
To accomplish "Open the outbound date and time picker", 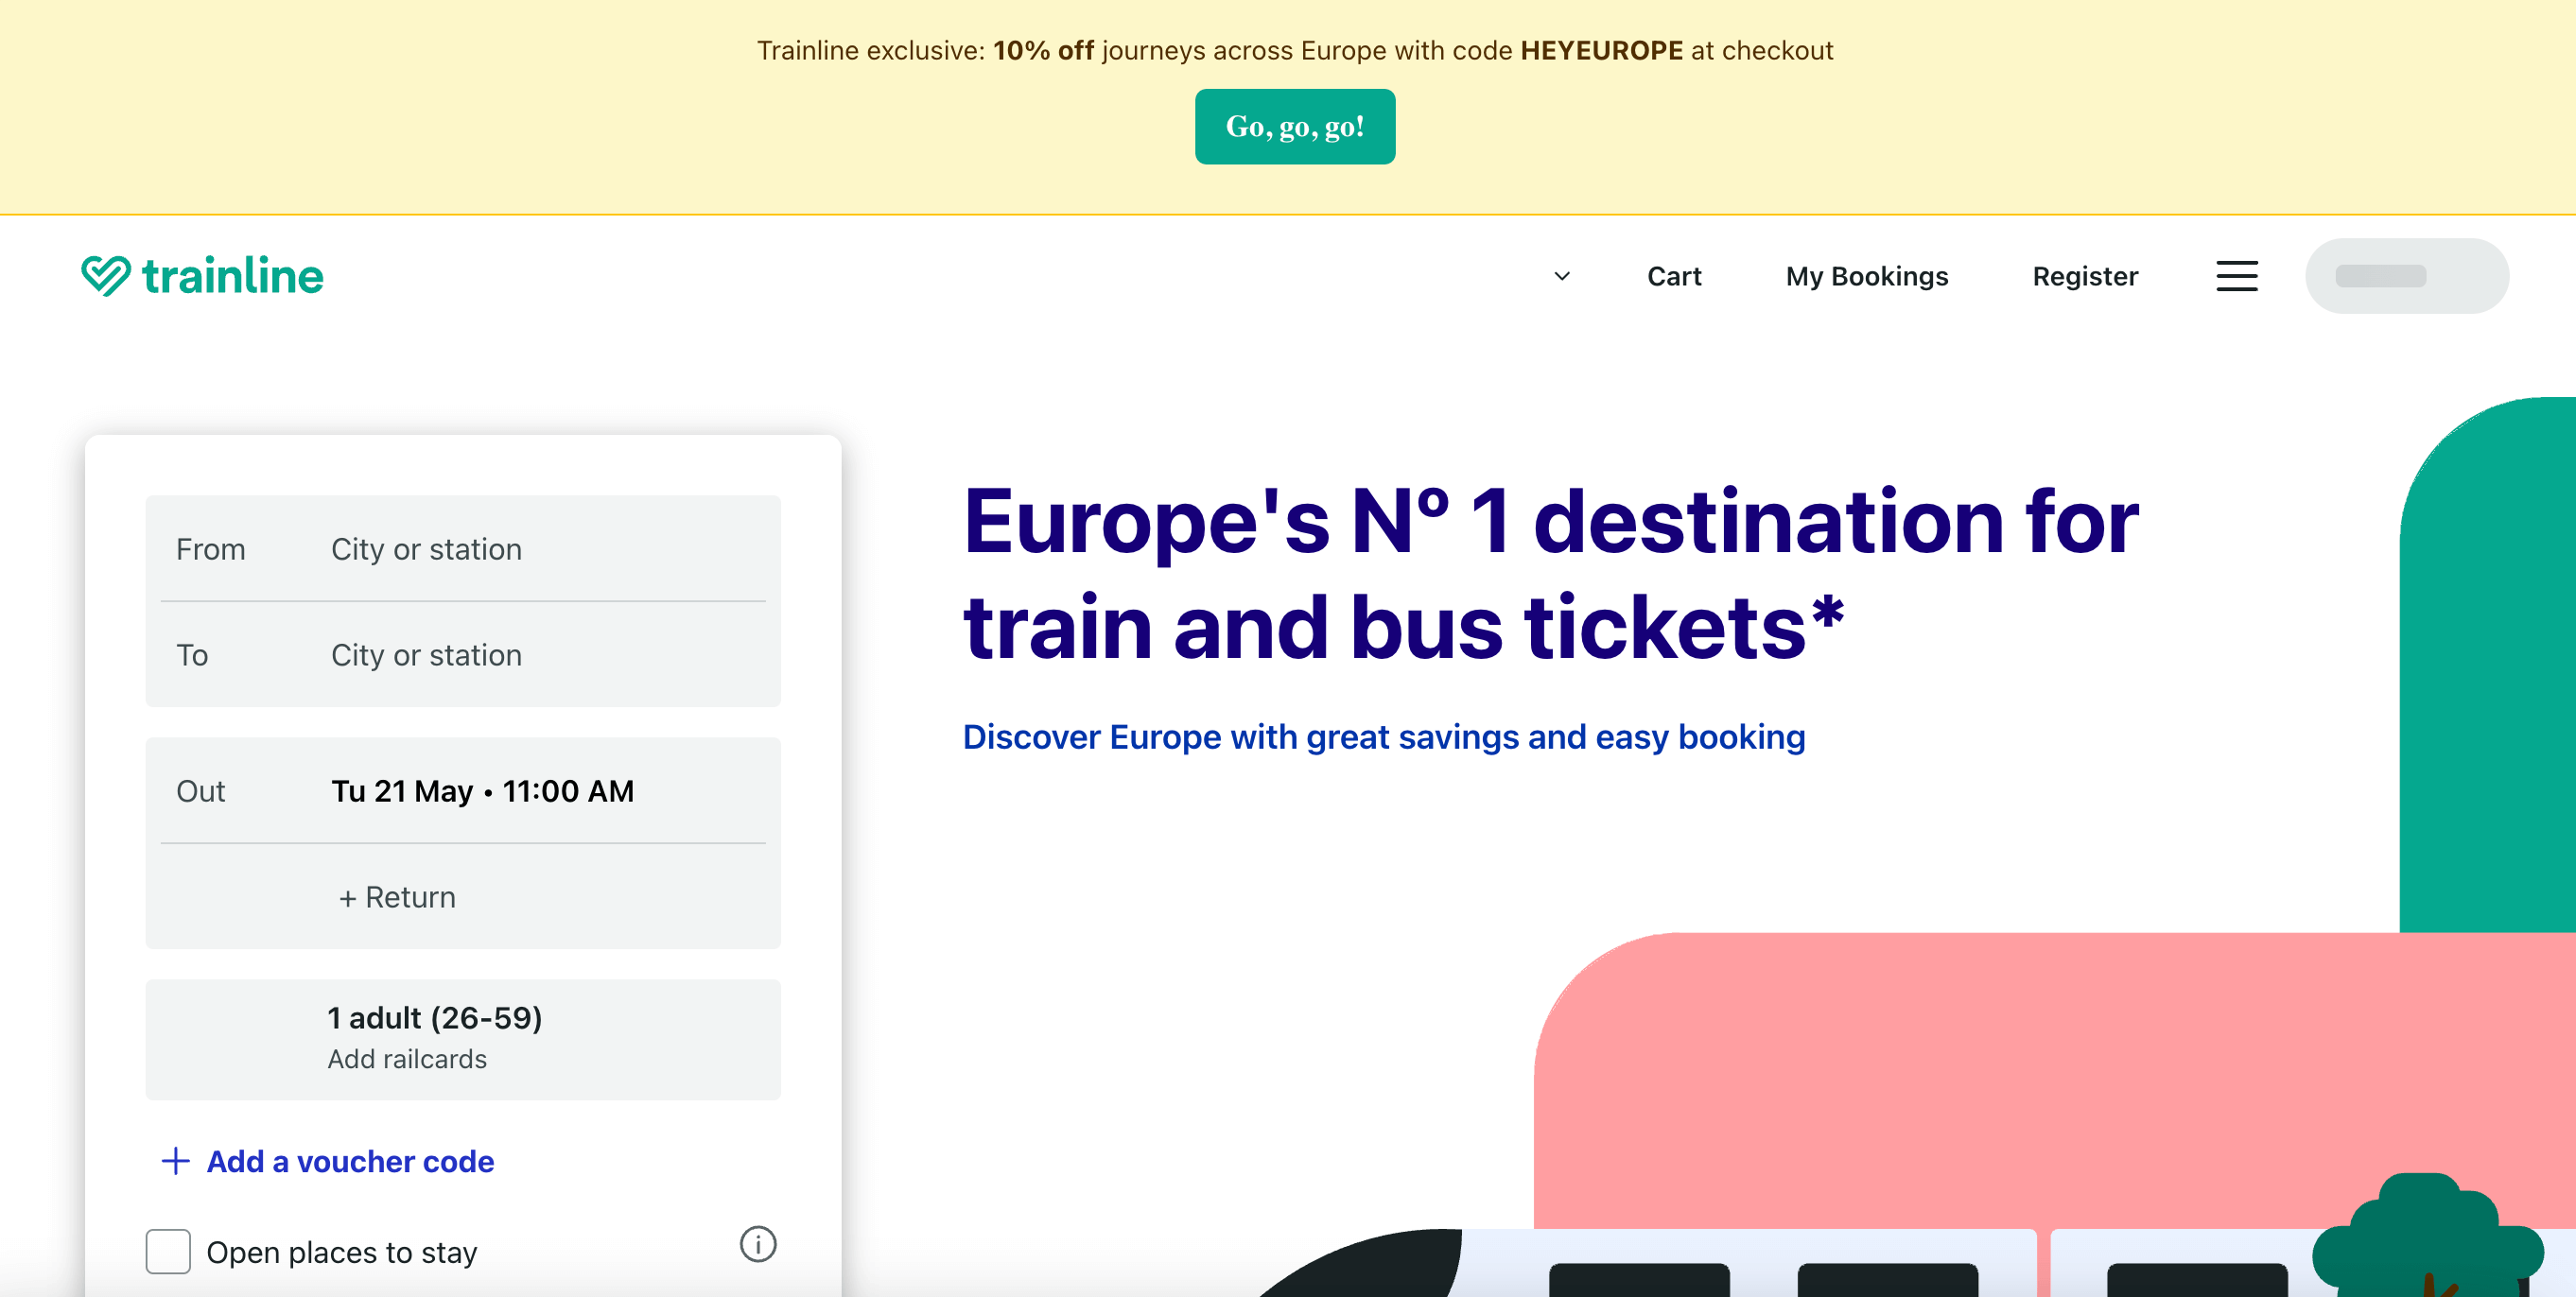I will click(463, 791).
